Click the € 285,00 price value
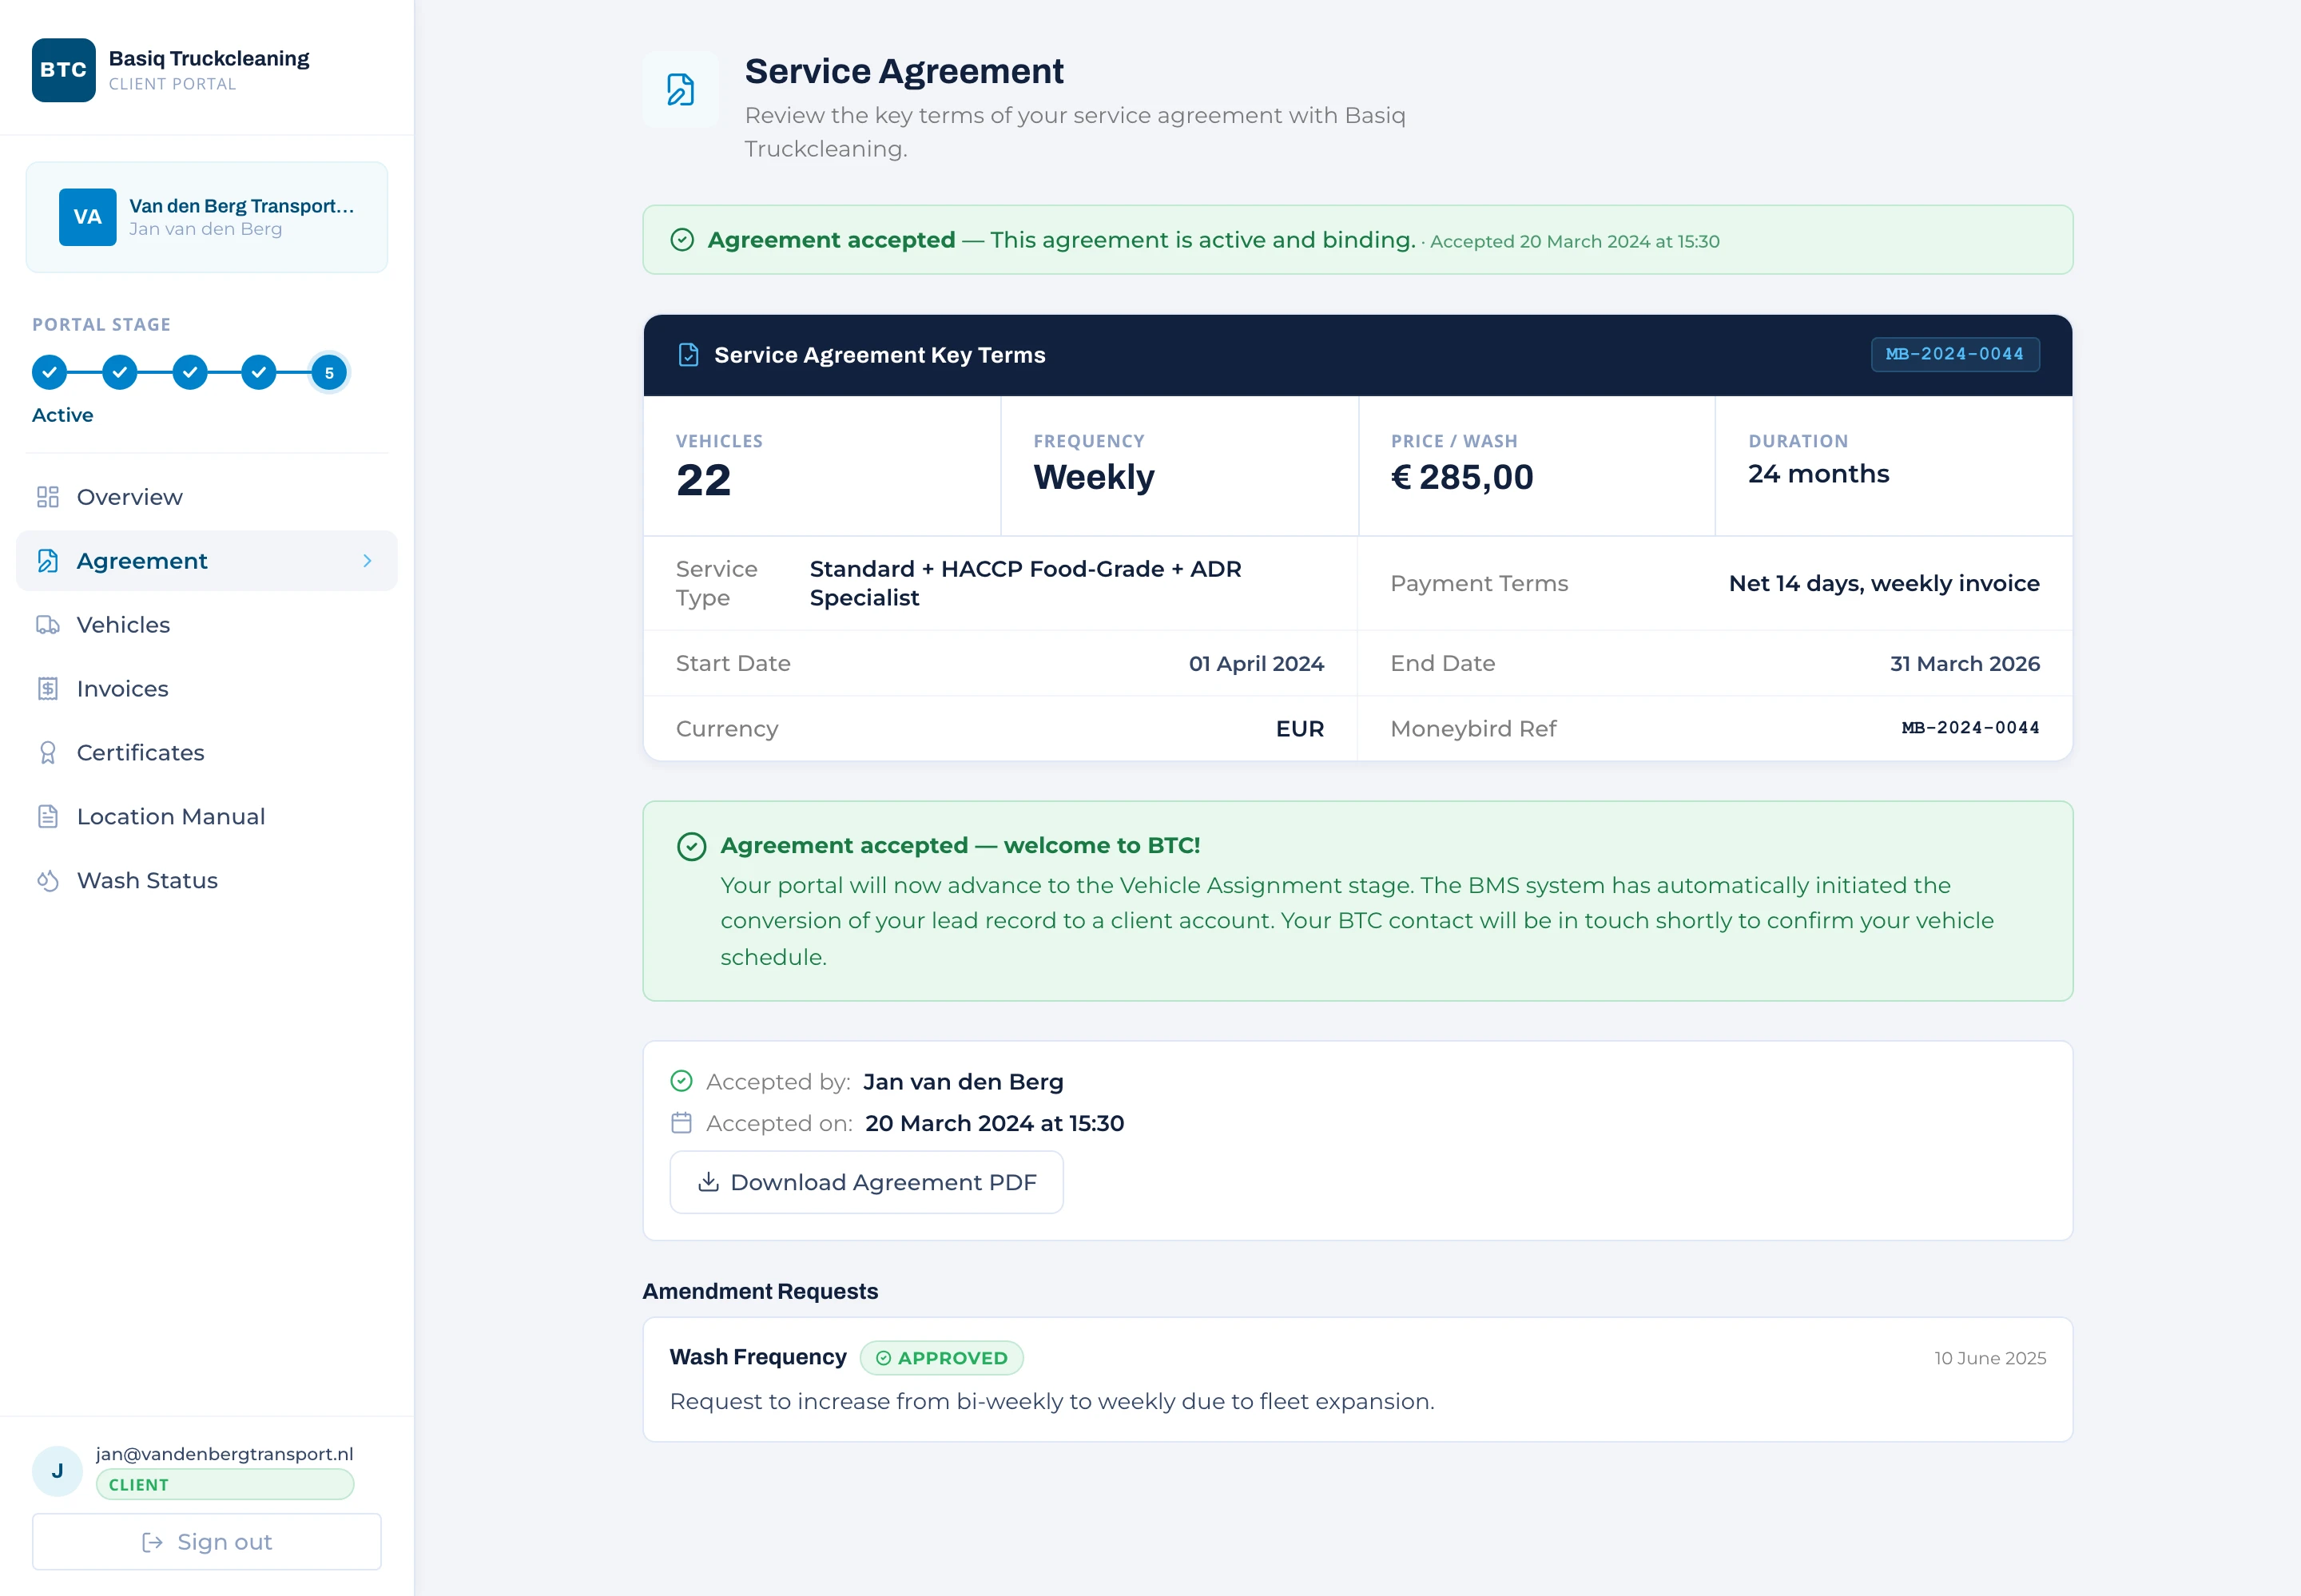This screenshot has width=2301, height=1596. coord(1462,477)
